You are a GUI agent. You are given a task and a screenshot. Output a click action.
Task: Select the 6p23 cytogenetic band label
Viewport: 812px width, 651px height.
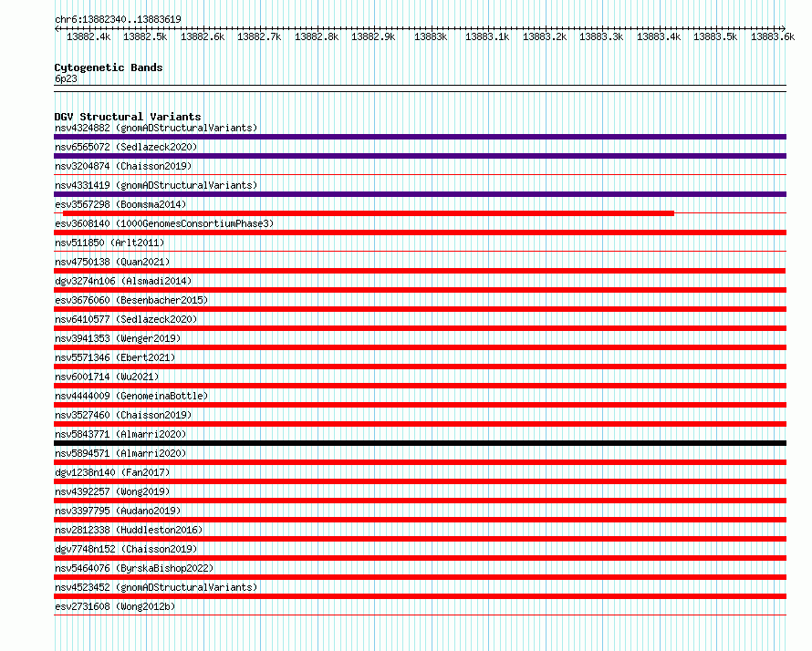pos(66,78)
